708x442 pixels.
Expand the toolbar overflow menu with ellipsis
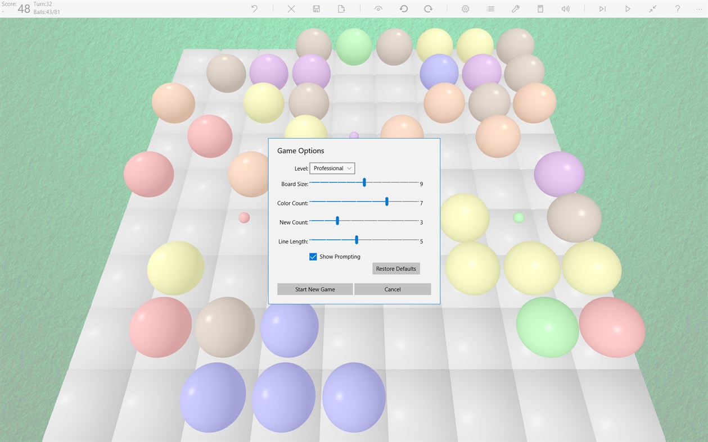click(697, 8)
